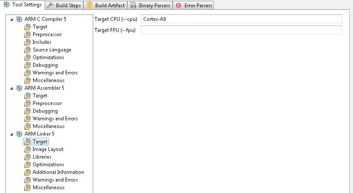Image resolution: width=353 pixels, height=193 pixels.
Task: Select Target under ARM Assembler 5
Action: (x=40, y=96)
